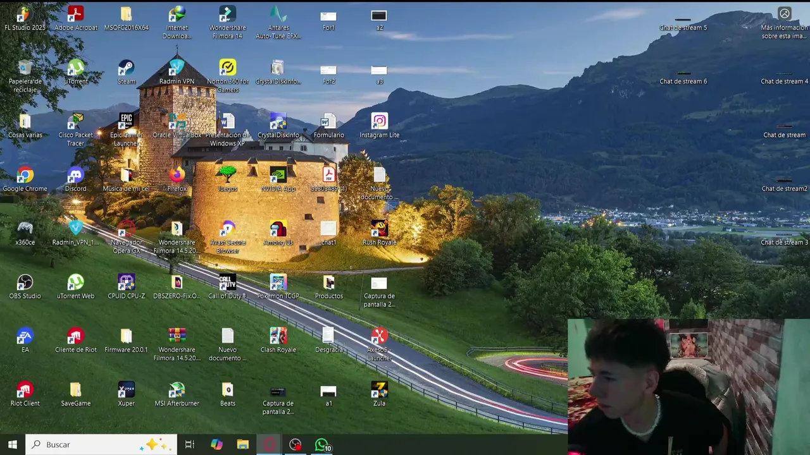
Task: Launch Adobe Acrobat shortcut
Action: coord(75,14)
